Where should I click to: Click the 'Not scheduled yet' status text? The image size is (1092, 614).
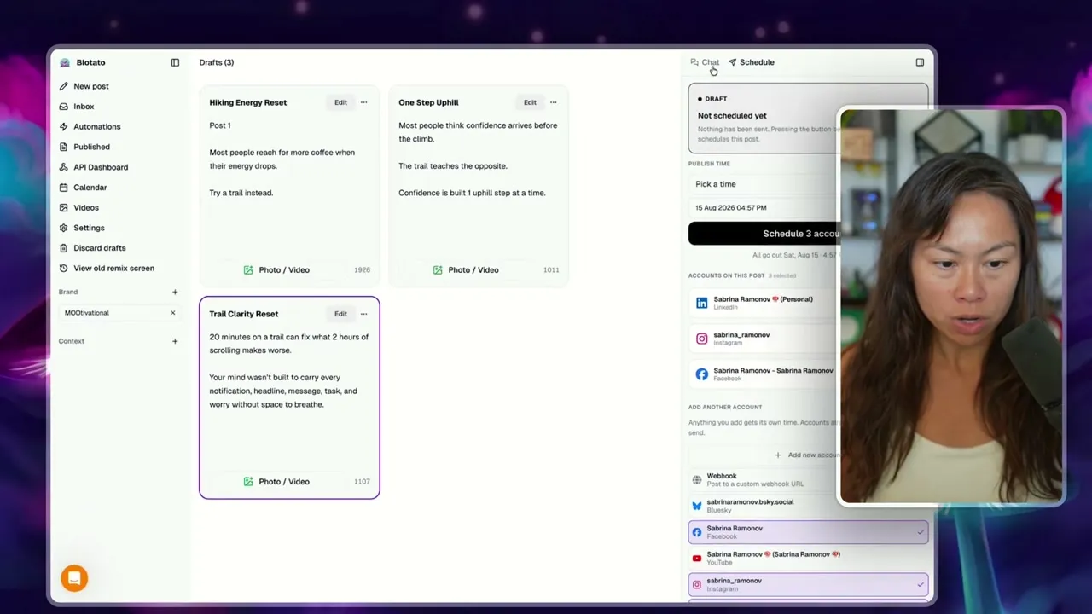click(x=732, y=115)
